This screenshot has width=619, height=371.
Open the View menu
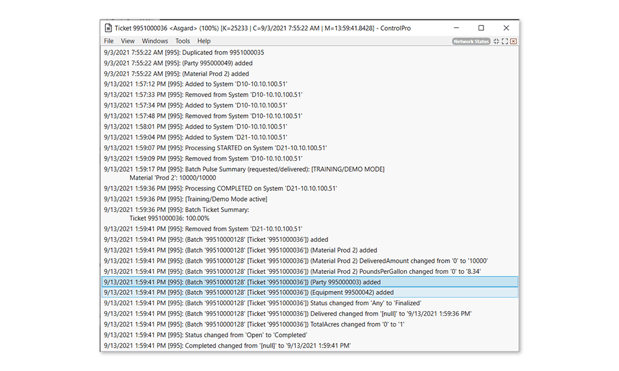point(128,41)
